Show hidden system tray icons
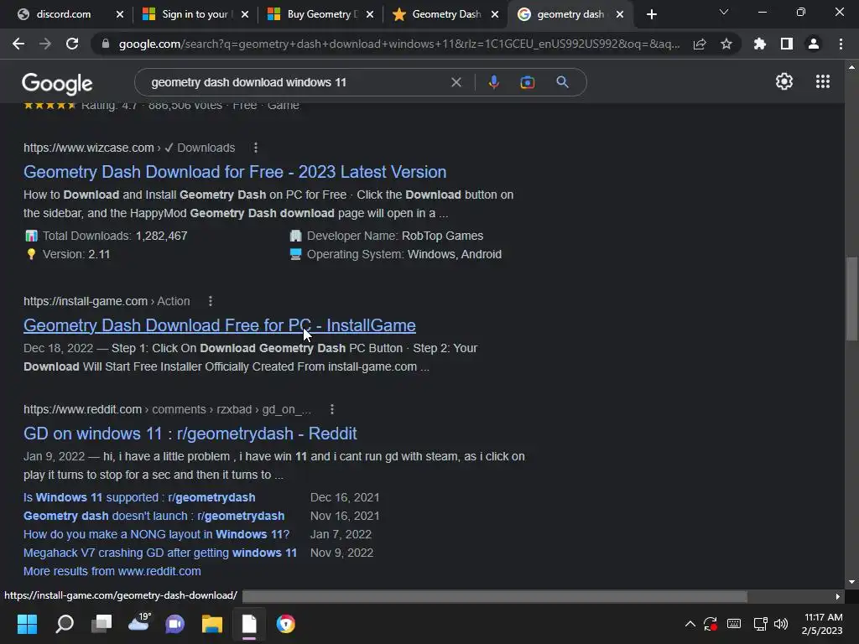The height and width of the screenshot is (644, 859). click(x=690, y=624)
